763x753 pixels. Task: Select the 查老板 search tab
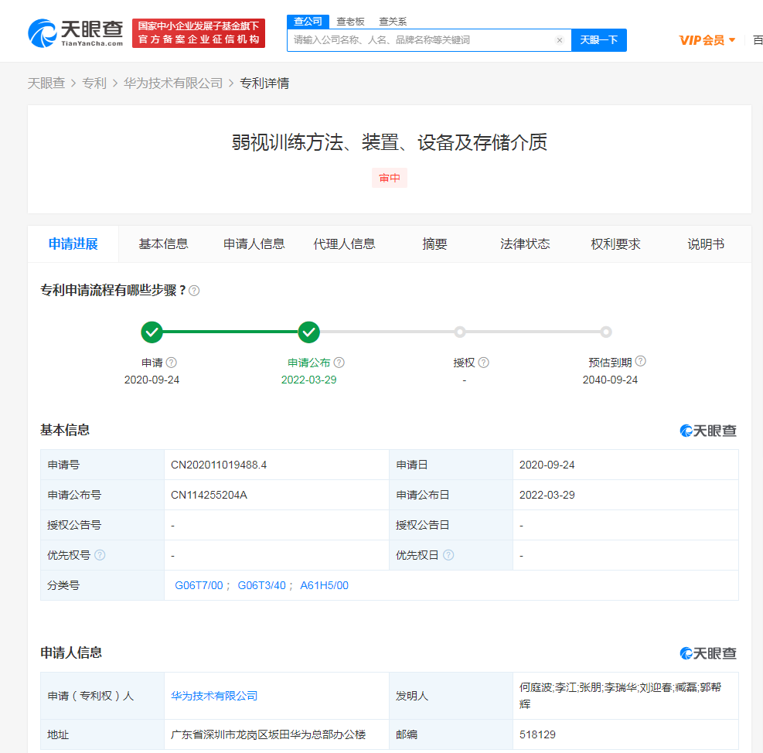(350, 22)
